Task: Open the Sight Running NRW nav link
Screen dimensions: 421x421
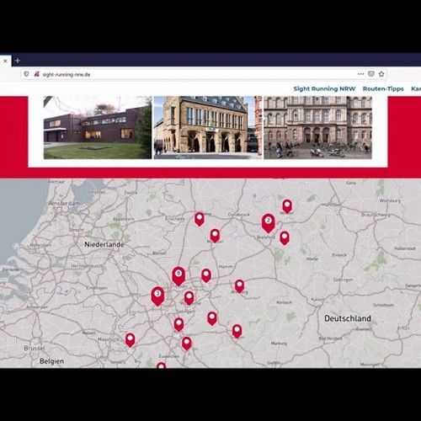Action: [324, 88]
